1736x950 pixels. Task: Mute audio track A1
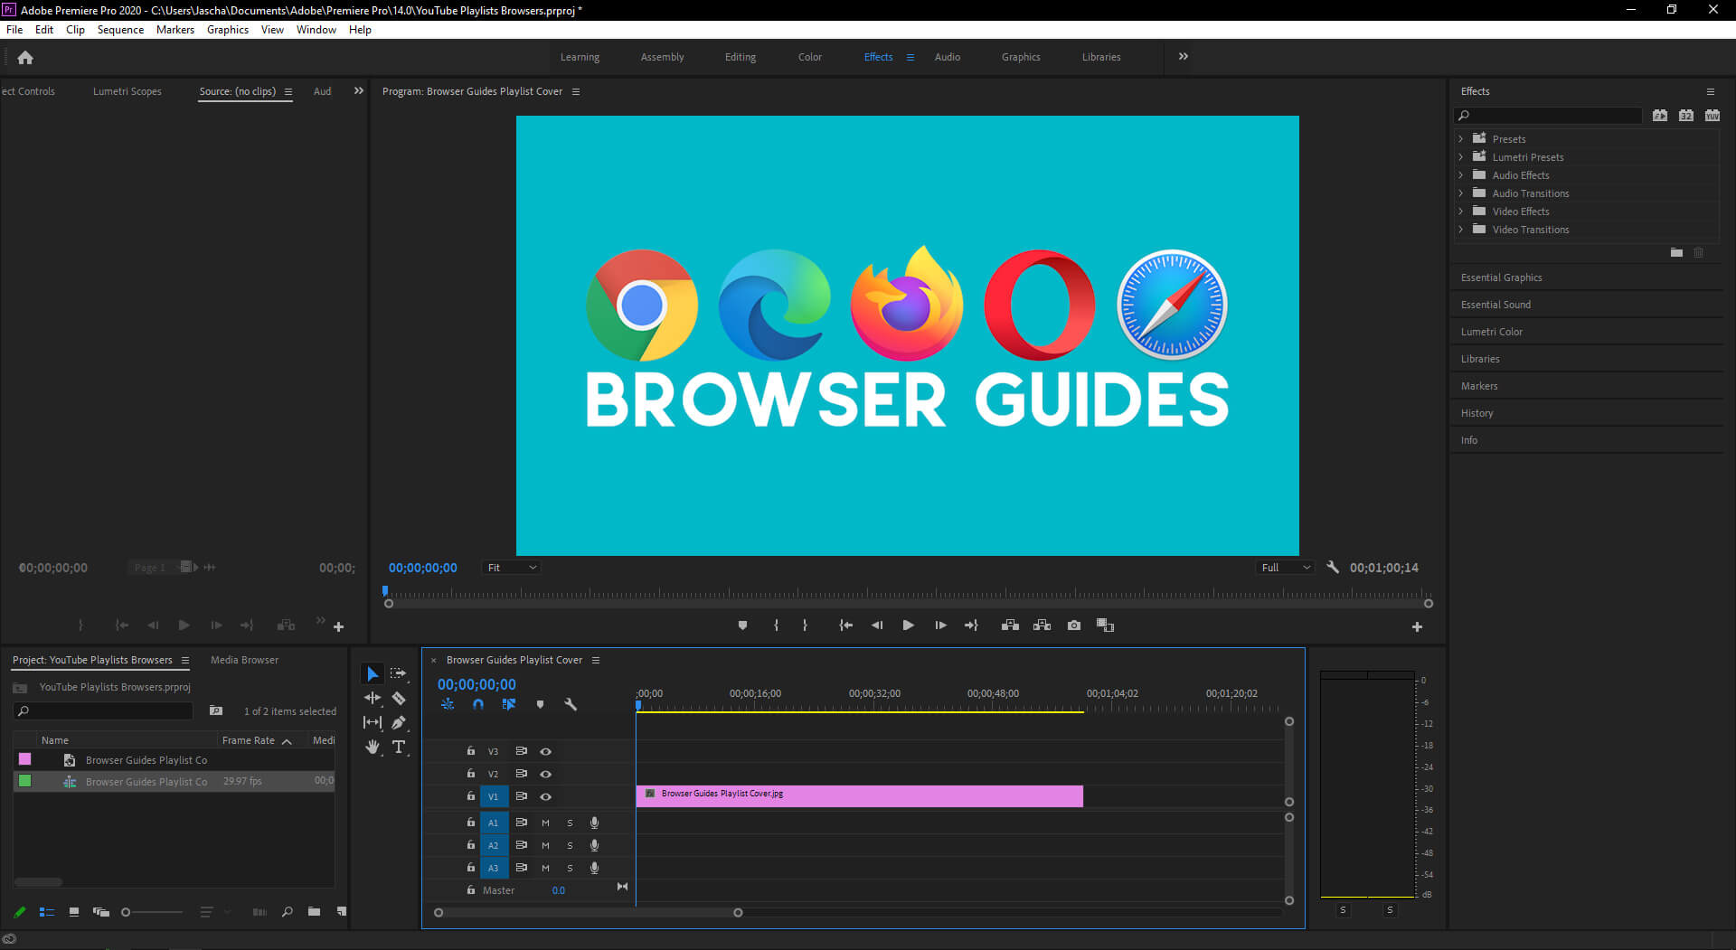[x=545, y=823]
